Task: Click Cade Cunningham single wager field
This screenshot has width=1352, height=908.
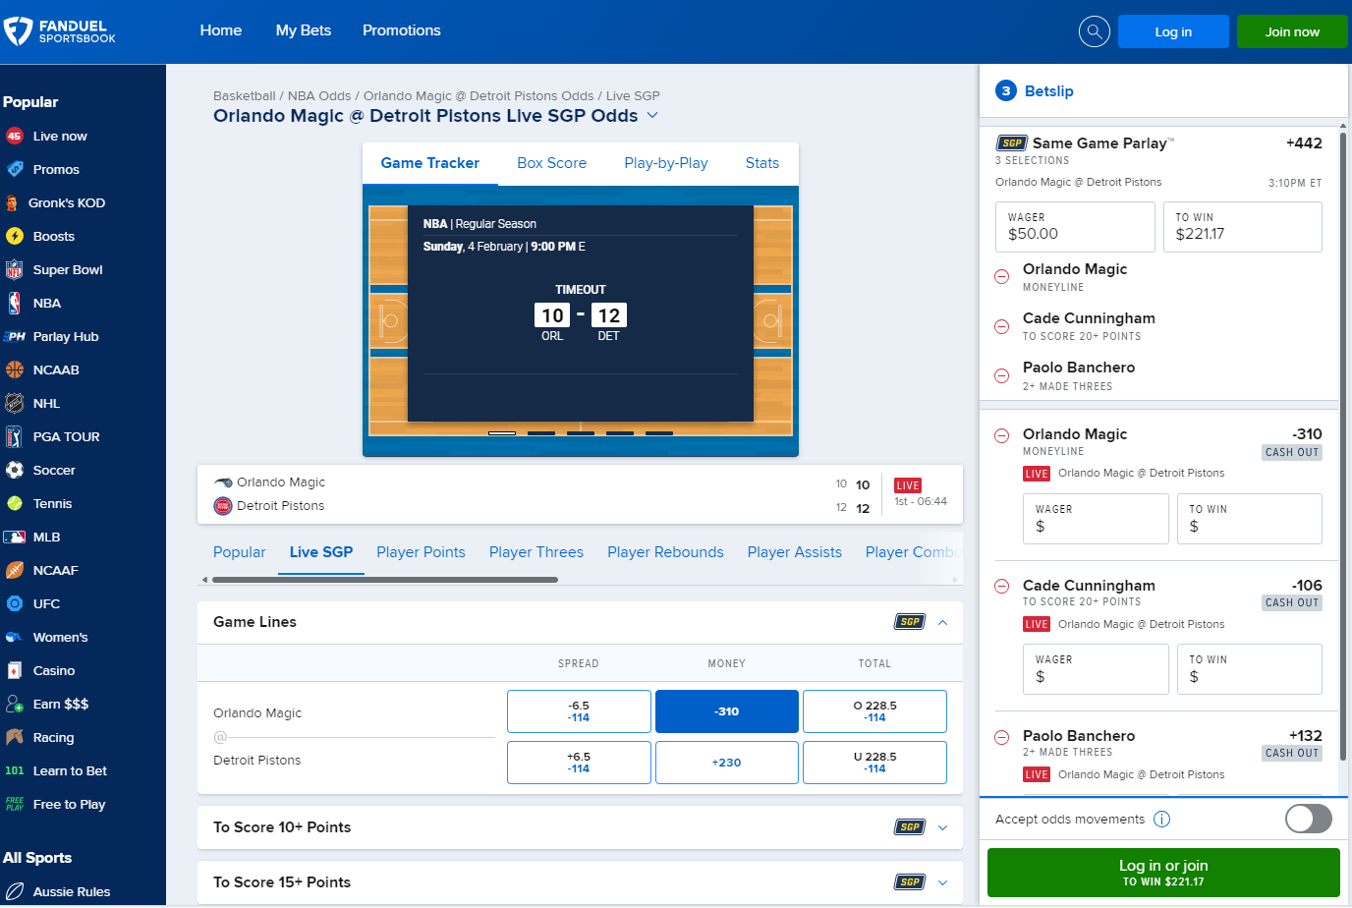Action: point(1096,669)
